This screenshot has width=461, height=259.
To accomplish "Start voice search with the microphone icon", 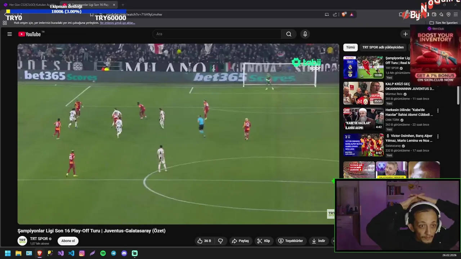I will coord(305,34).
